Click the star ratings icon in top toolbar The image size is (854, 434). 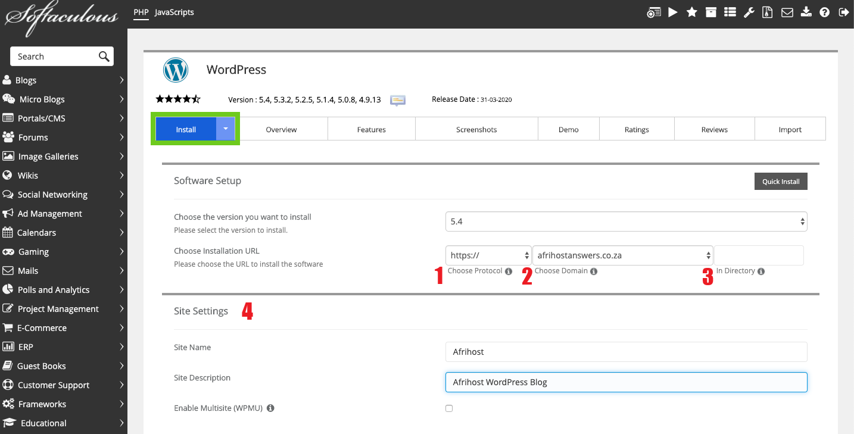pyautogui.click(x=691, y=12)
